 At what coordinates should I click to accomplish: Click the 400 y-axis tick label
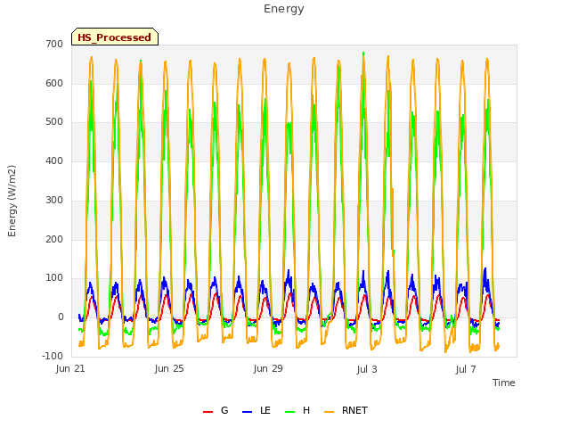pos(54,160)
